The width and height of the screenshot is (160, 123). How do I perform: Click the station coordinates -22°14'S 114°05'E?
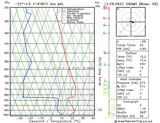[x=32, y=4]
